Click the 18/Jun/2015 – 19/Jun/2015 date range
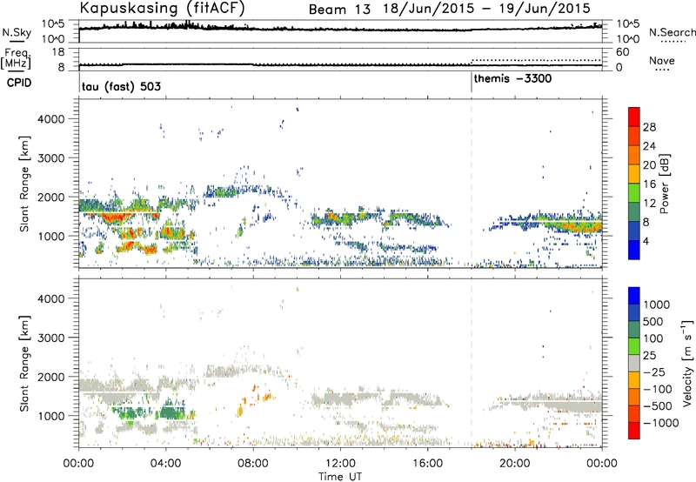Screen dimensions: 696x482 coord(487,9)
